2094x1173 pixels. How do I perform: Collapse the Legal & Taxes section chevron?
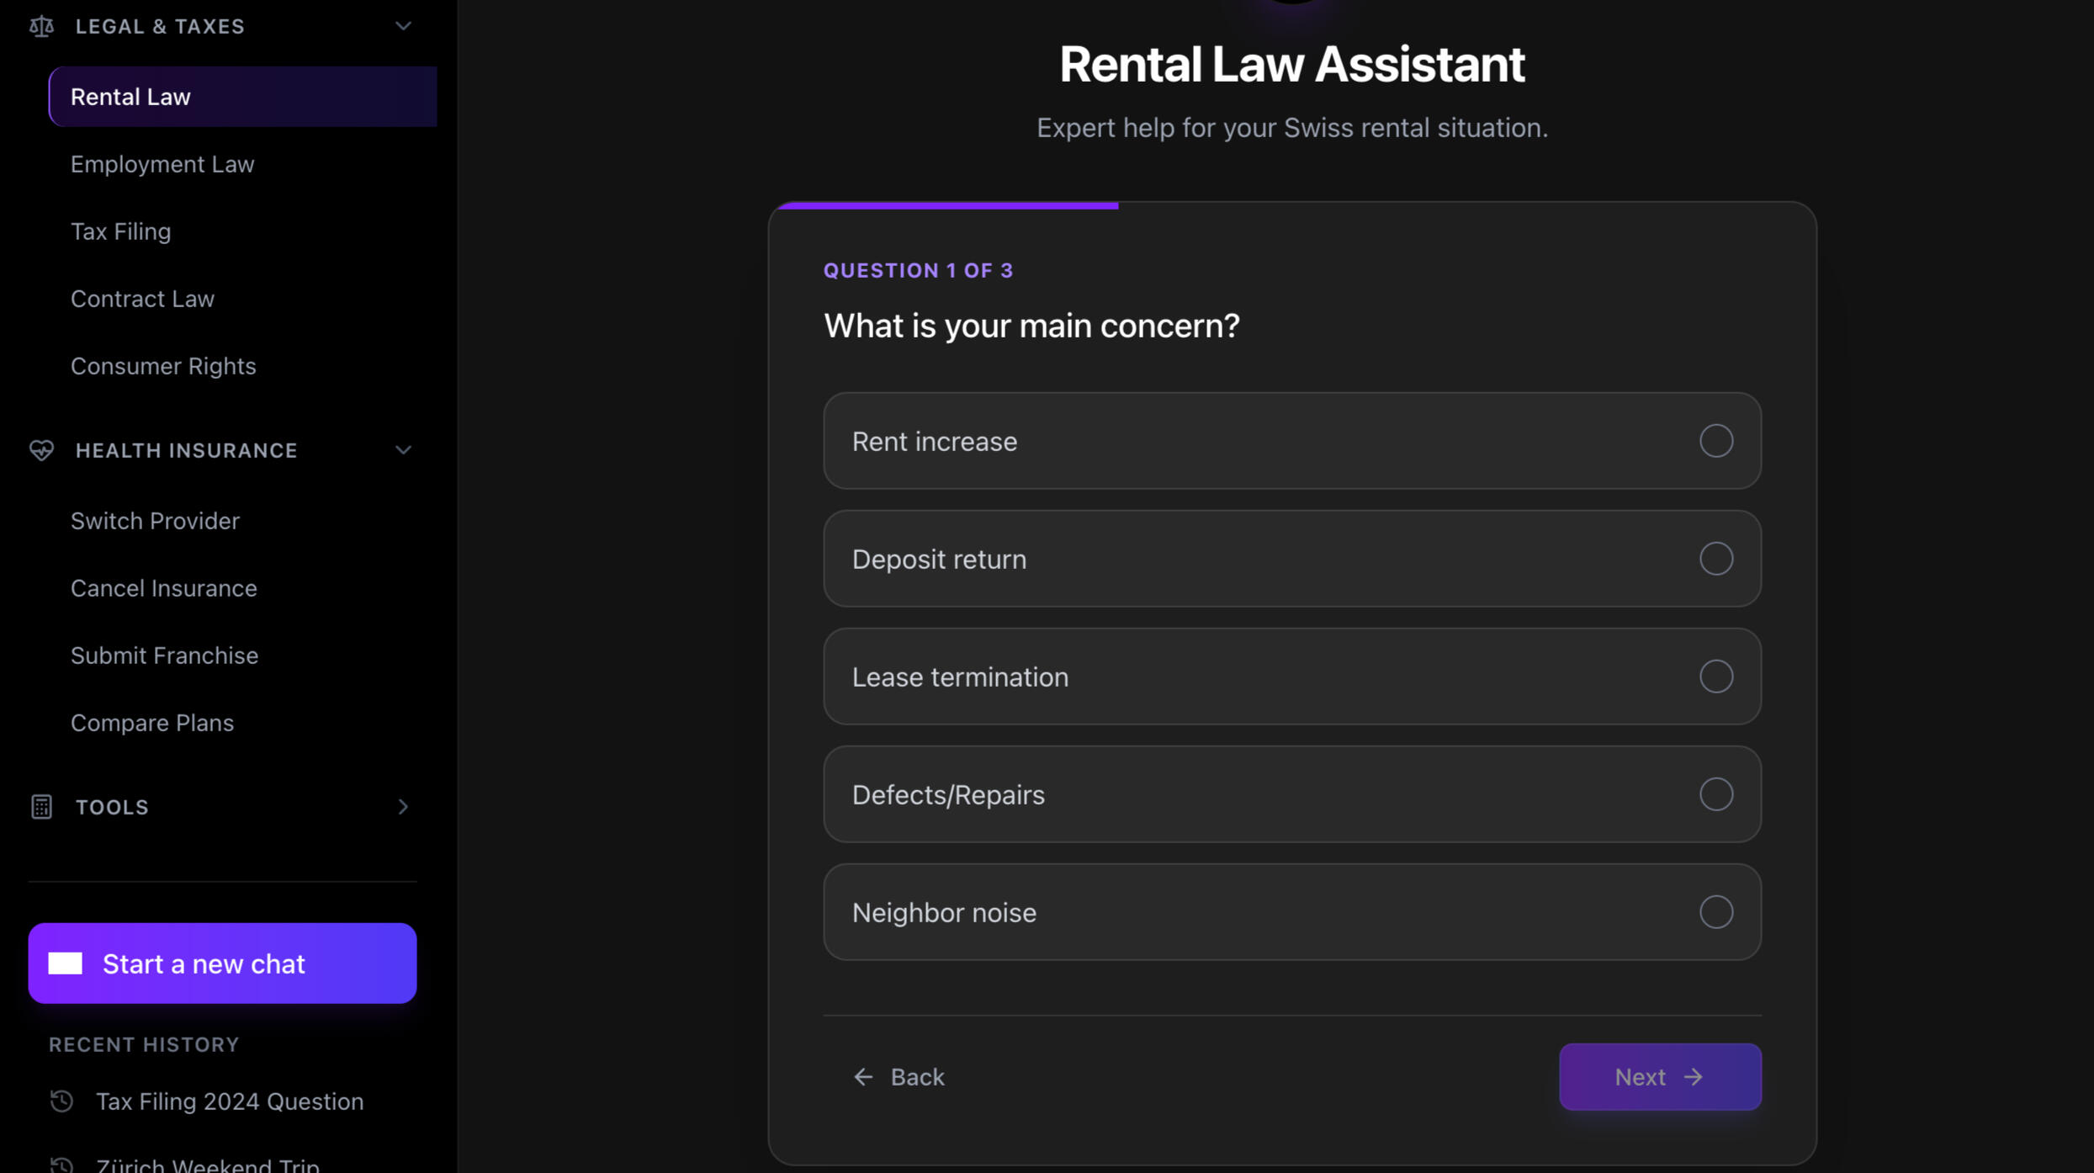click(403, 27)
